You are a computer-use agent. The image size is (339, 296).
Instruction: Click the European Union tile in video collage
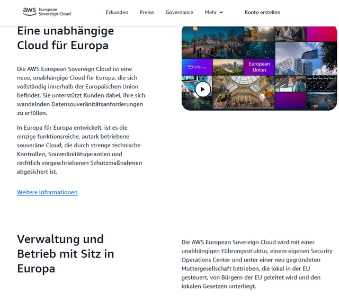pyautogui.click(x=259, y=67)
